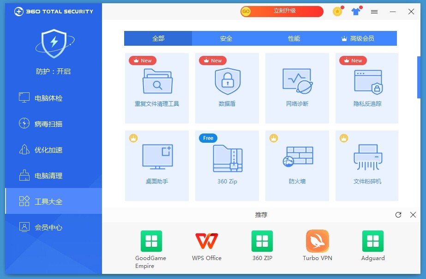
Task: Open the 防火墙 firewall tool
Action: (x=297, y=165)
